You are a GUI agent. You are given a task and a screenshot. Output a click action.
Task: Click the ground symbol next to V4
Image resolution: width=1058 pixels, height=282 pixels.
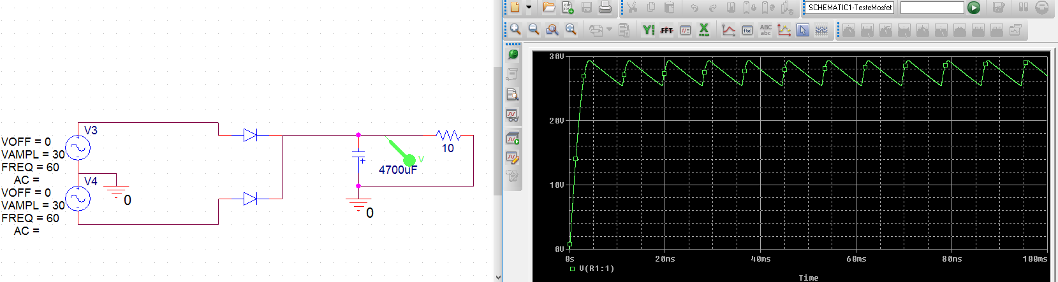point(116,192)
